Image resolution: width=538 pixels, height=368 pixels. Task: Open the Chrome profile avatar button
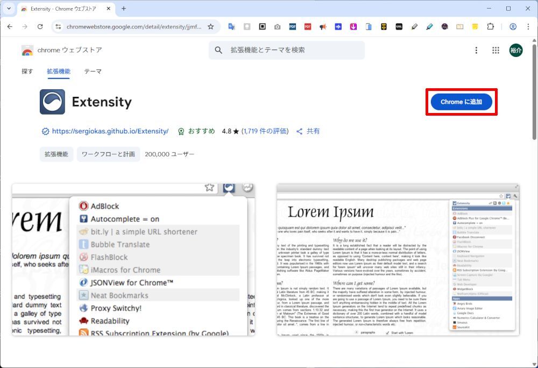(x=513, y=27)
